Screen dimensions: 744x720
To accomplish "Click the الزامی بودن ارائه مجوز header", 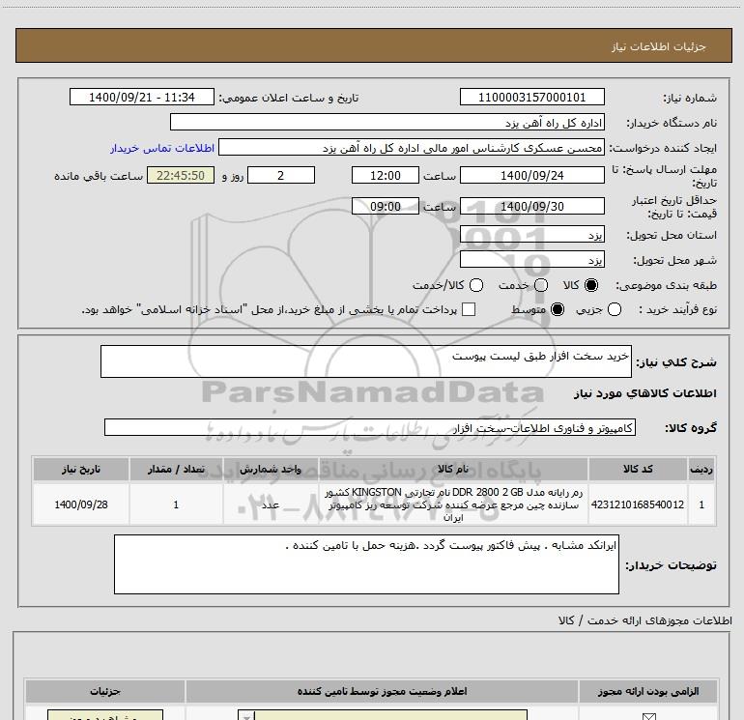I will click(x=648, y=692).
